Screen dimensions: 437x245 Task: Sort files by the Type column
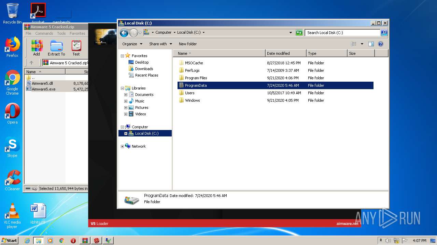pyautogui.click(x=327, y=53)
